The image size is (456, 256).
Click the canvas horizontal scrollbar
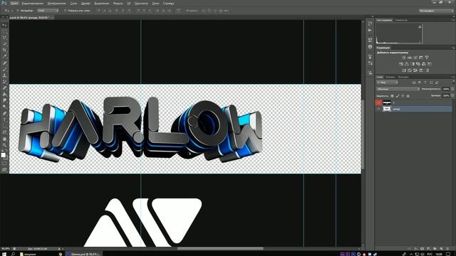coord(220,249)
